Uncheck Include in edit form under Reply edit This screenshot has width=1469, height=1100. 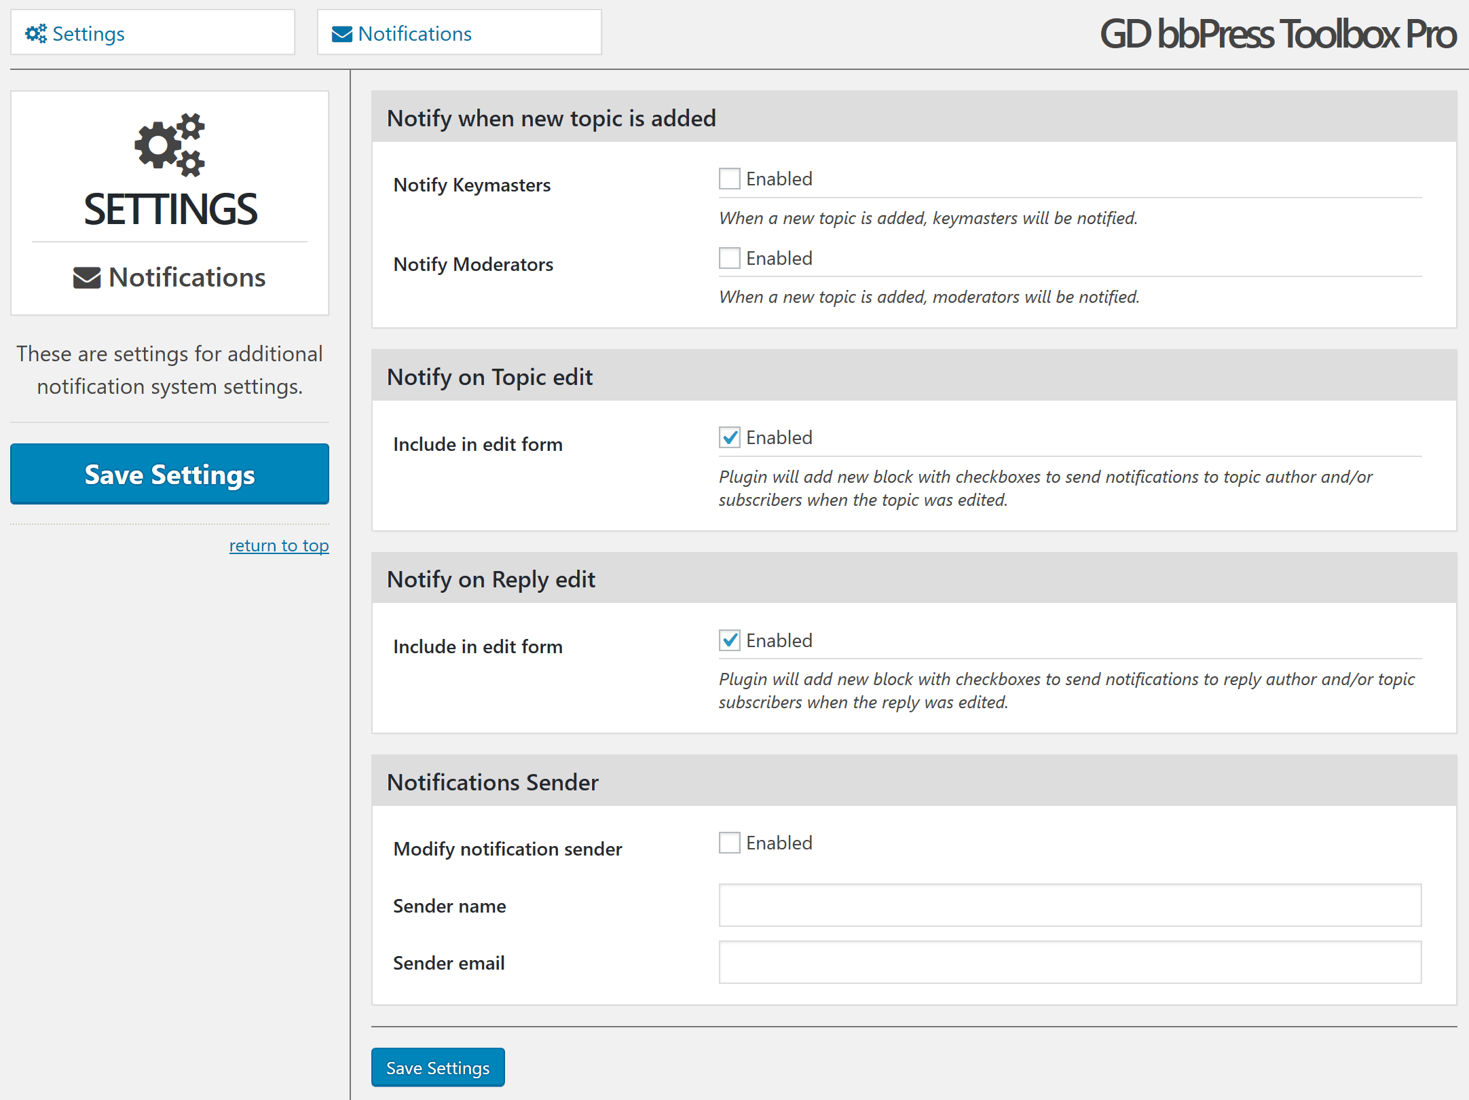pyautogui.click(x=730, y=640)
